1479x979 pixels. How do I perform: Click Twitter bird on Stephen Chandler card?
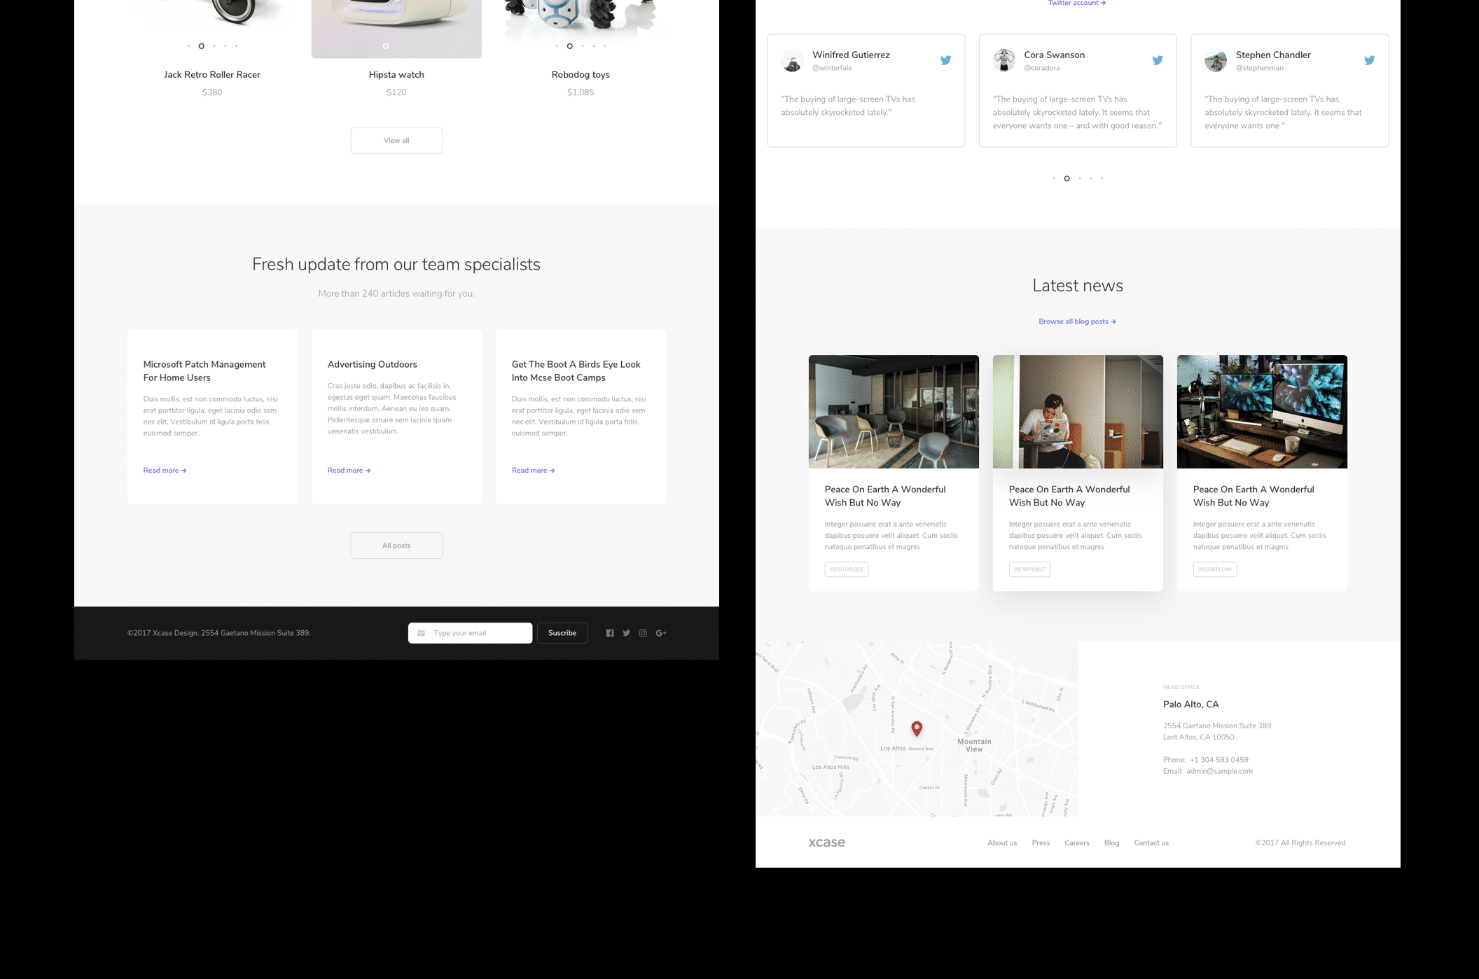pyautogui.click(x=1369, y=60)
